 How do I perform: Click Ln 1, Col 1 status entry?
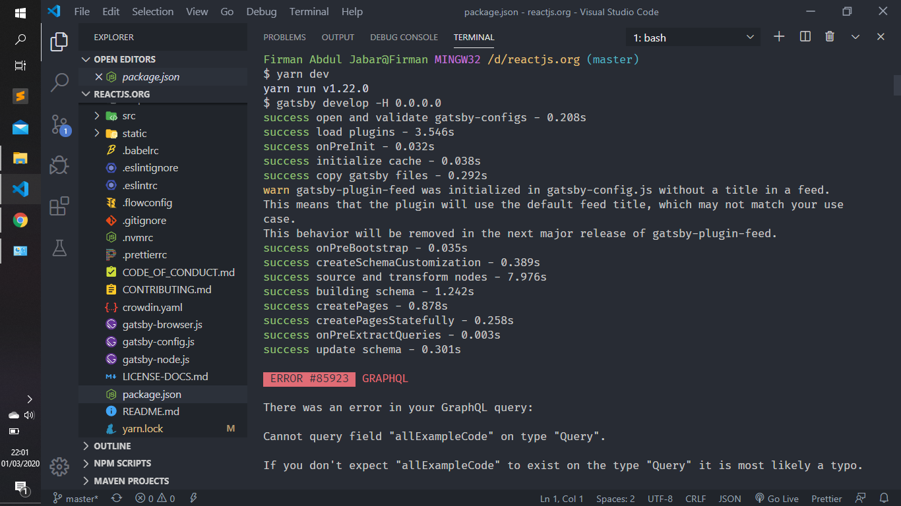coord(561,499)
